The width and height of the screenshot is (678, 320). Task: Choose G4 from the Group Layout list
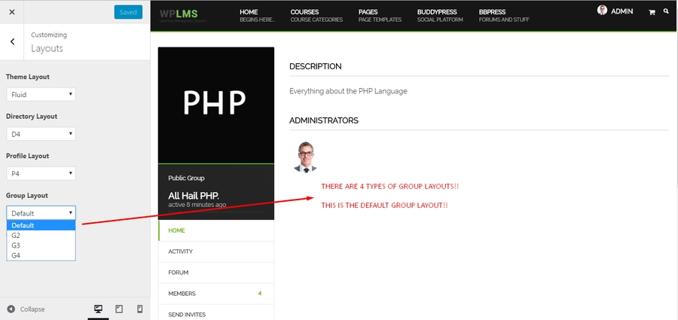coord(41,255)
